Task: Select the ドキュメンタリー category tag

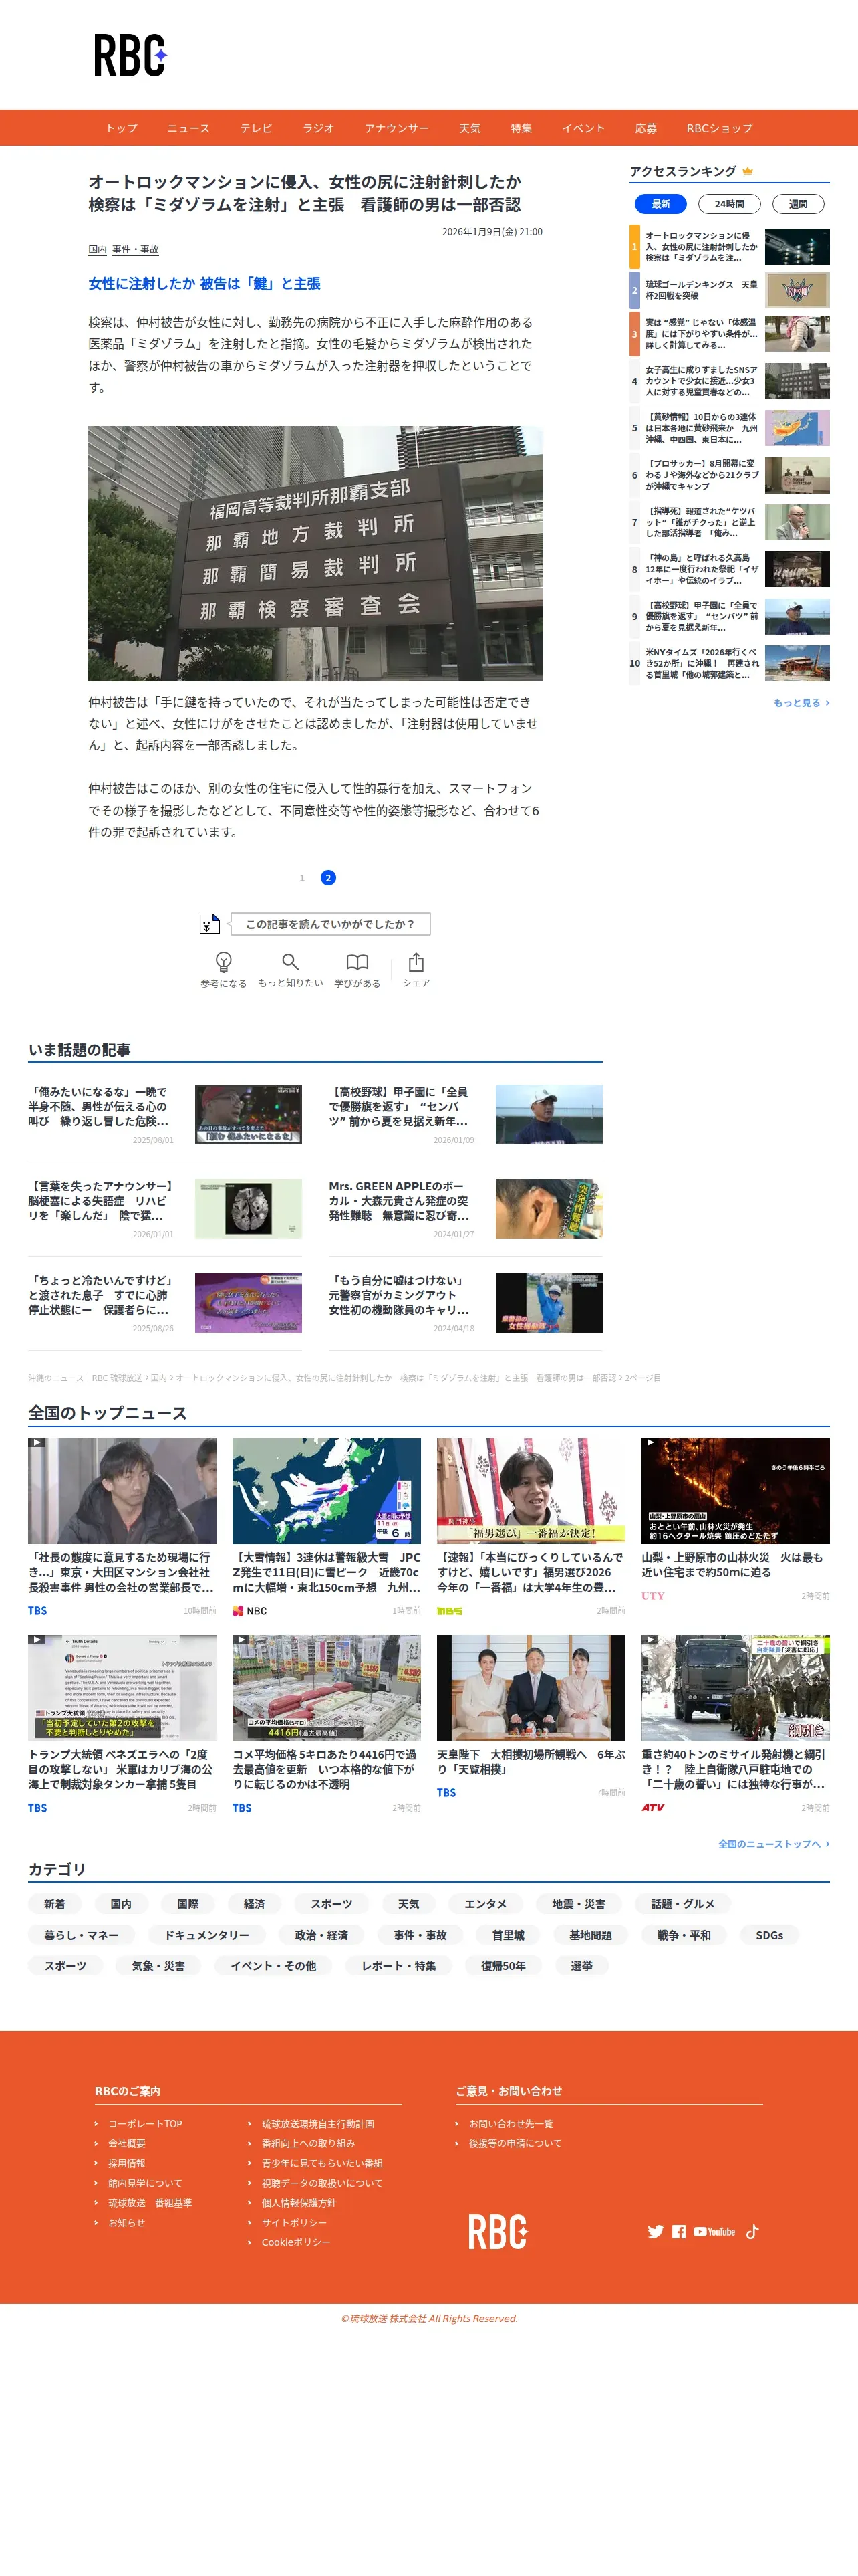Action: pyautogui.click(x=206, y=1935)
